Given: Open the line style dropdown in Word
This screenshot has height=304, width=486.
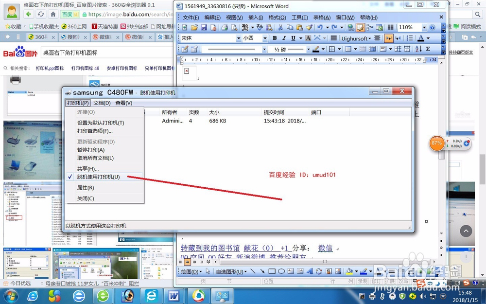Looking at the screenshot, I should click(264, 49).
